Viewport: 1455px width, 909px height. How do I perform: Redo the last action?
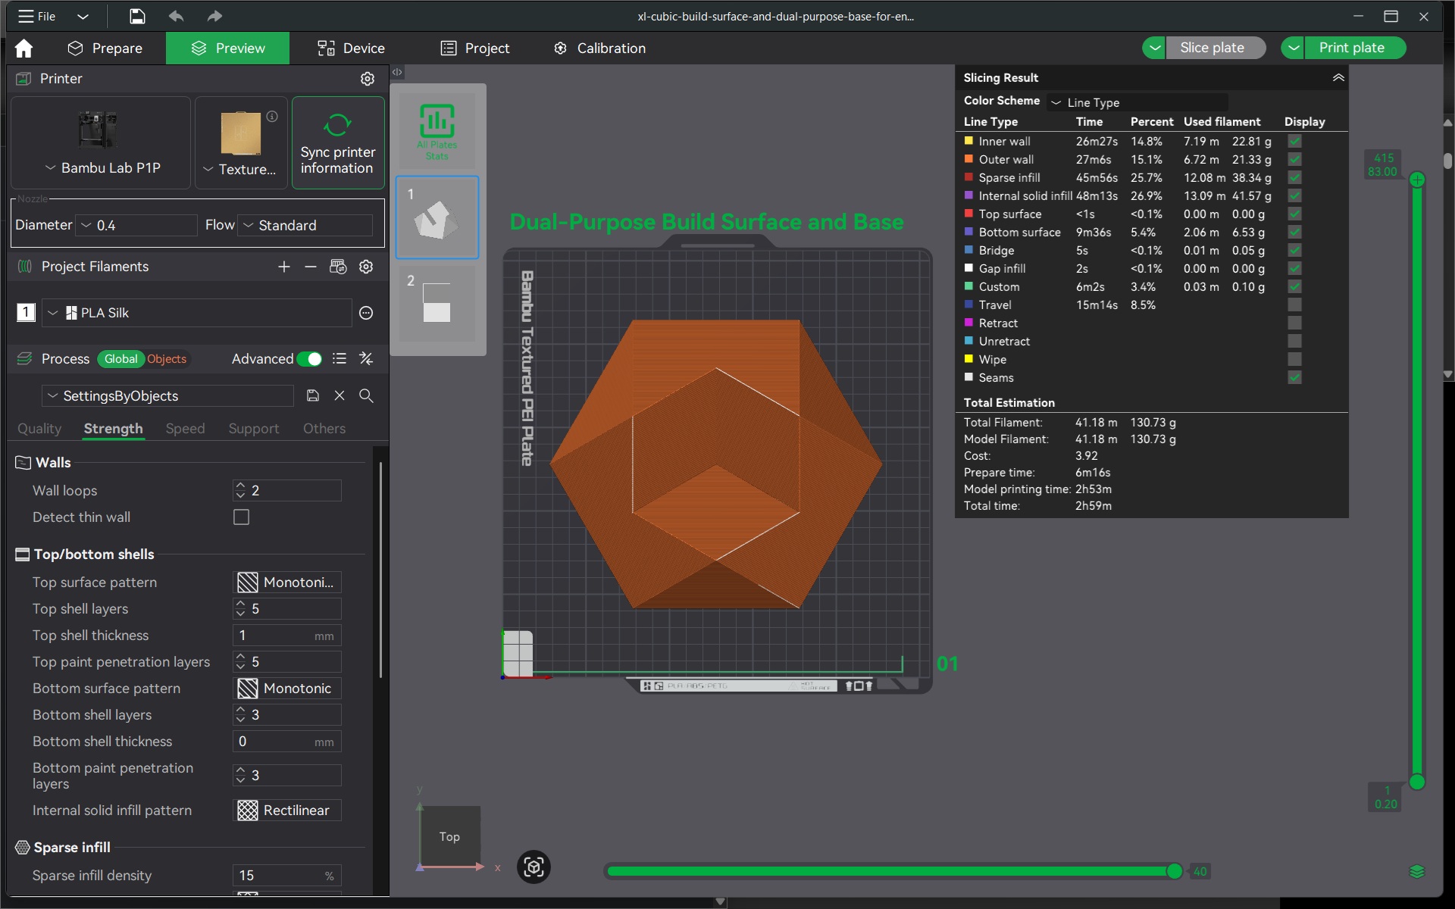214,16
